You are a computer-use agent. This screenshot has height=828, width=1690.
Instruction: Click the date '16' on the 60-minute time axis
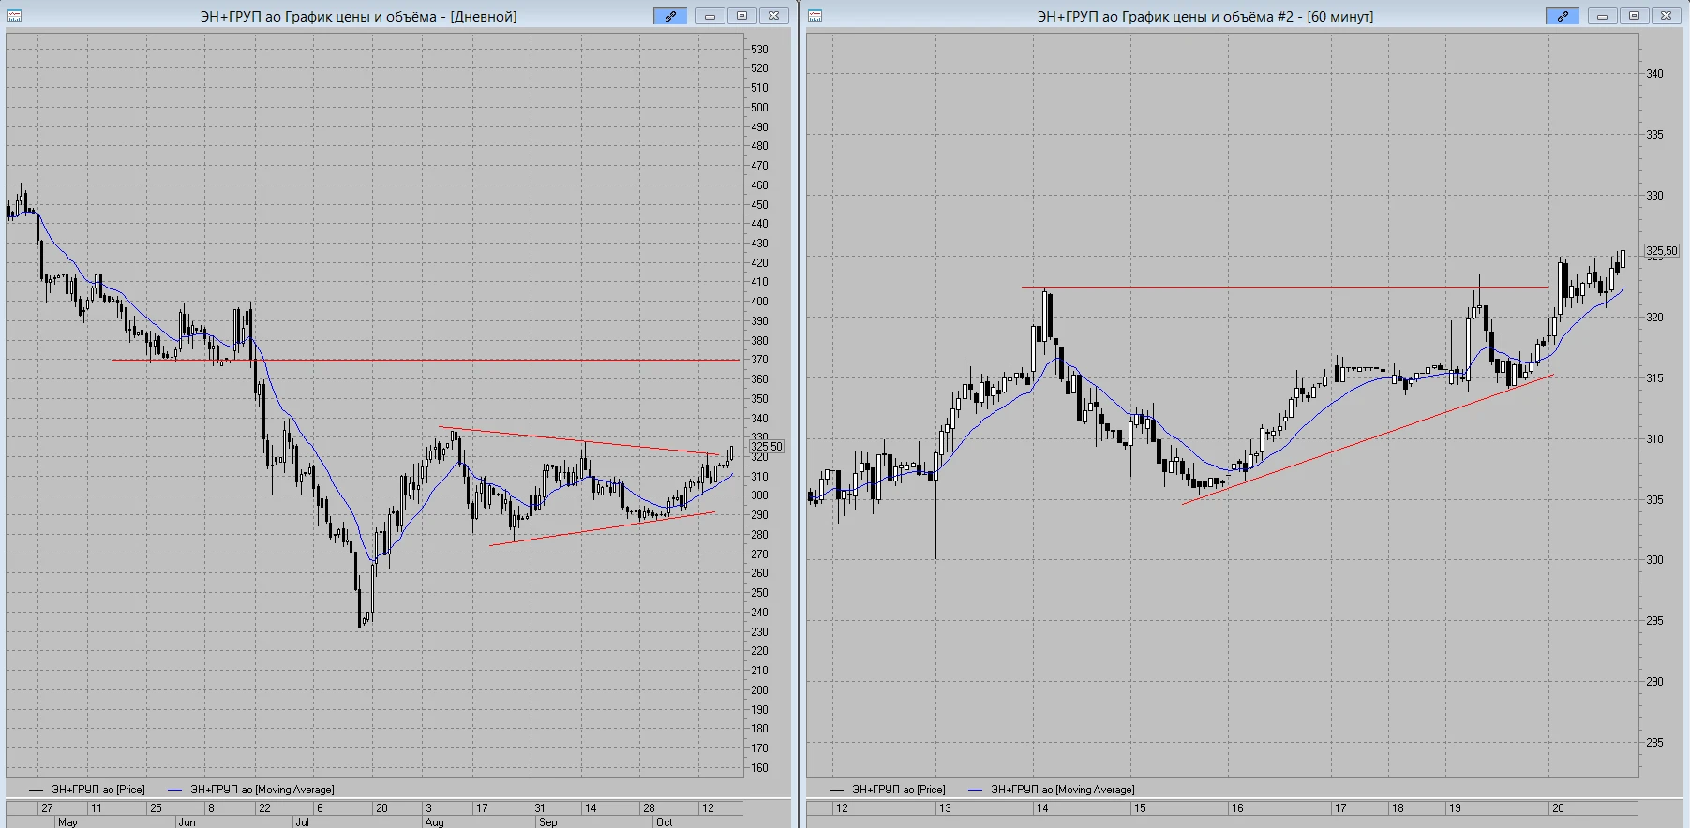tap(1237, 808)
